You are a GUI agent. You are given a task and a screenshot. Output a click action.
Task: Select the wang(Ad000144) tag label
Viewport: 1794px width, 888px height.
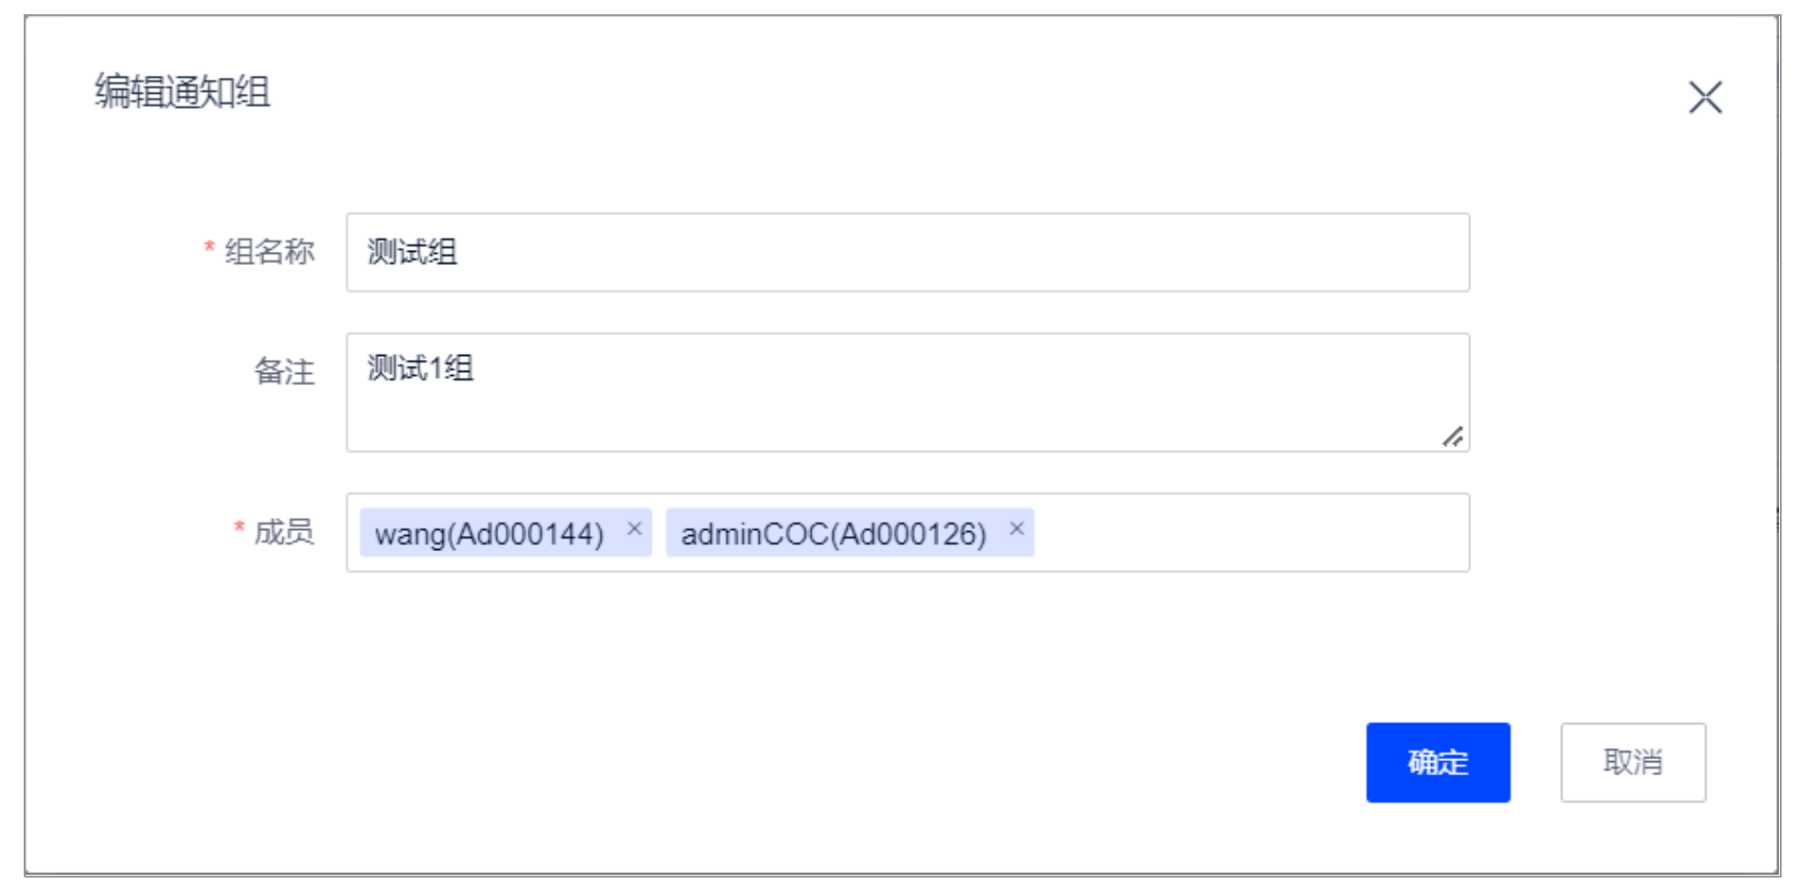pos(489,534)
